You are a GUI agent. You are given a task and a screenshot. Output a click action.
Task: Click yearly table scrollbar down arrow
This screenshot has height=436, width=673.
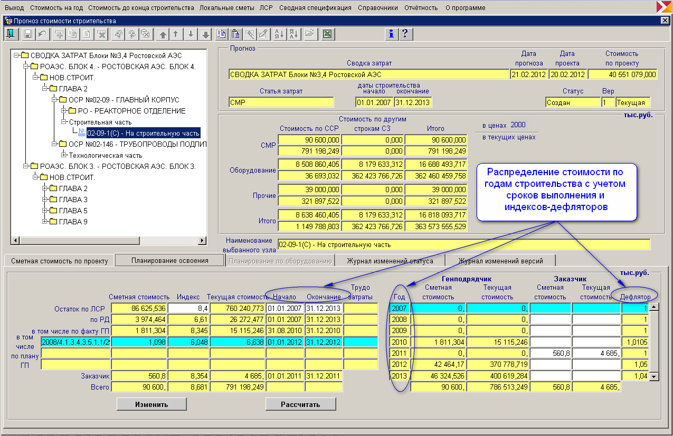pyautogui.click(x=654, y=376)
